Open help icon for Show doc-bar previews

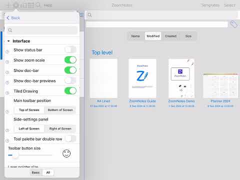pos(7,82)
